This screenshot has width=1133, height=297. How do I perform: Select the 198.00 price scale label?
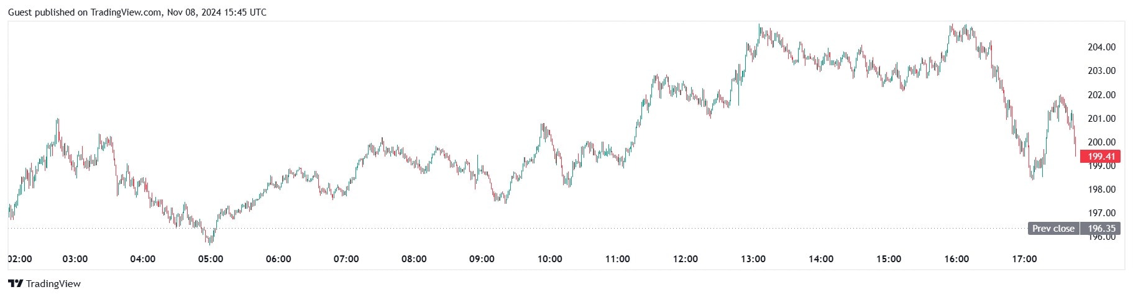click(x=1101, y=190)
